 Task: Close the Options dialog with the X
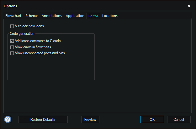(189, 6)
